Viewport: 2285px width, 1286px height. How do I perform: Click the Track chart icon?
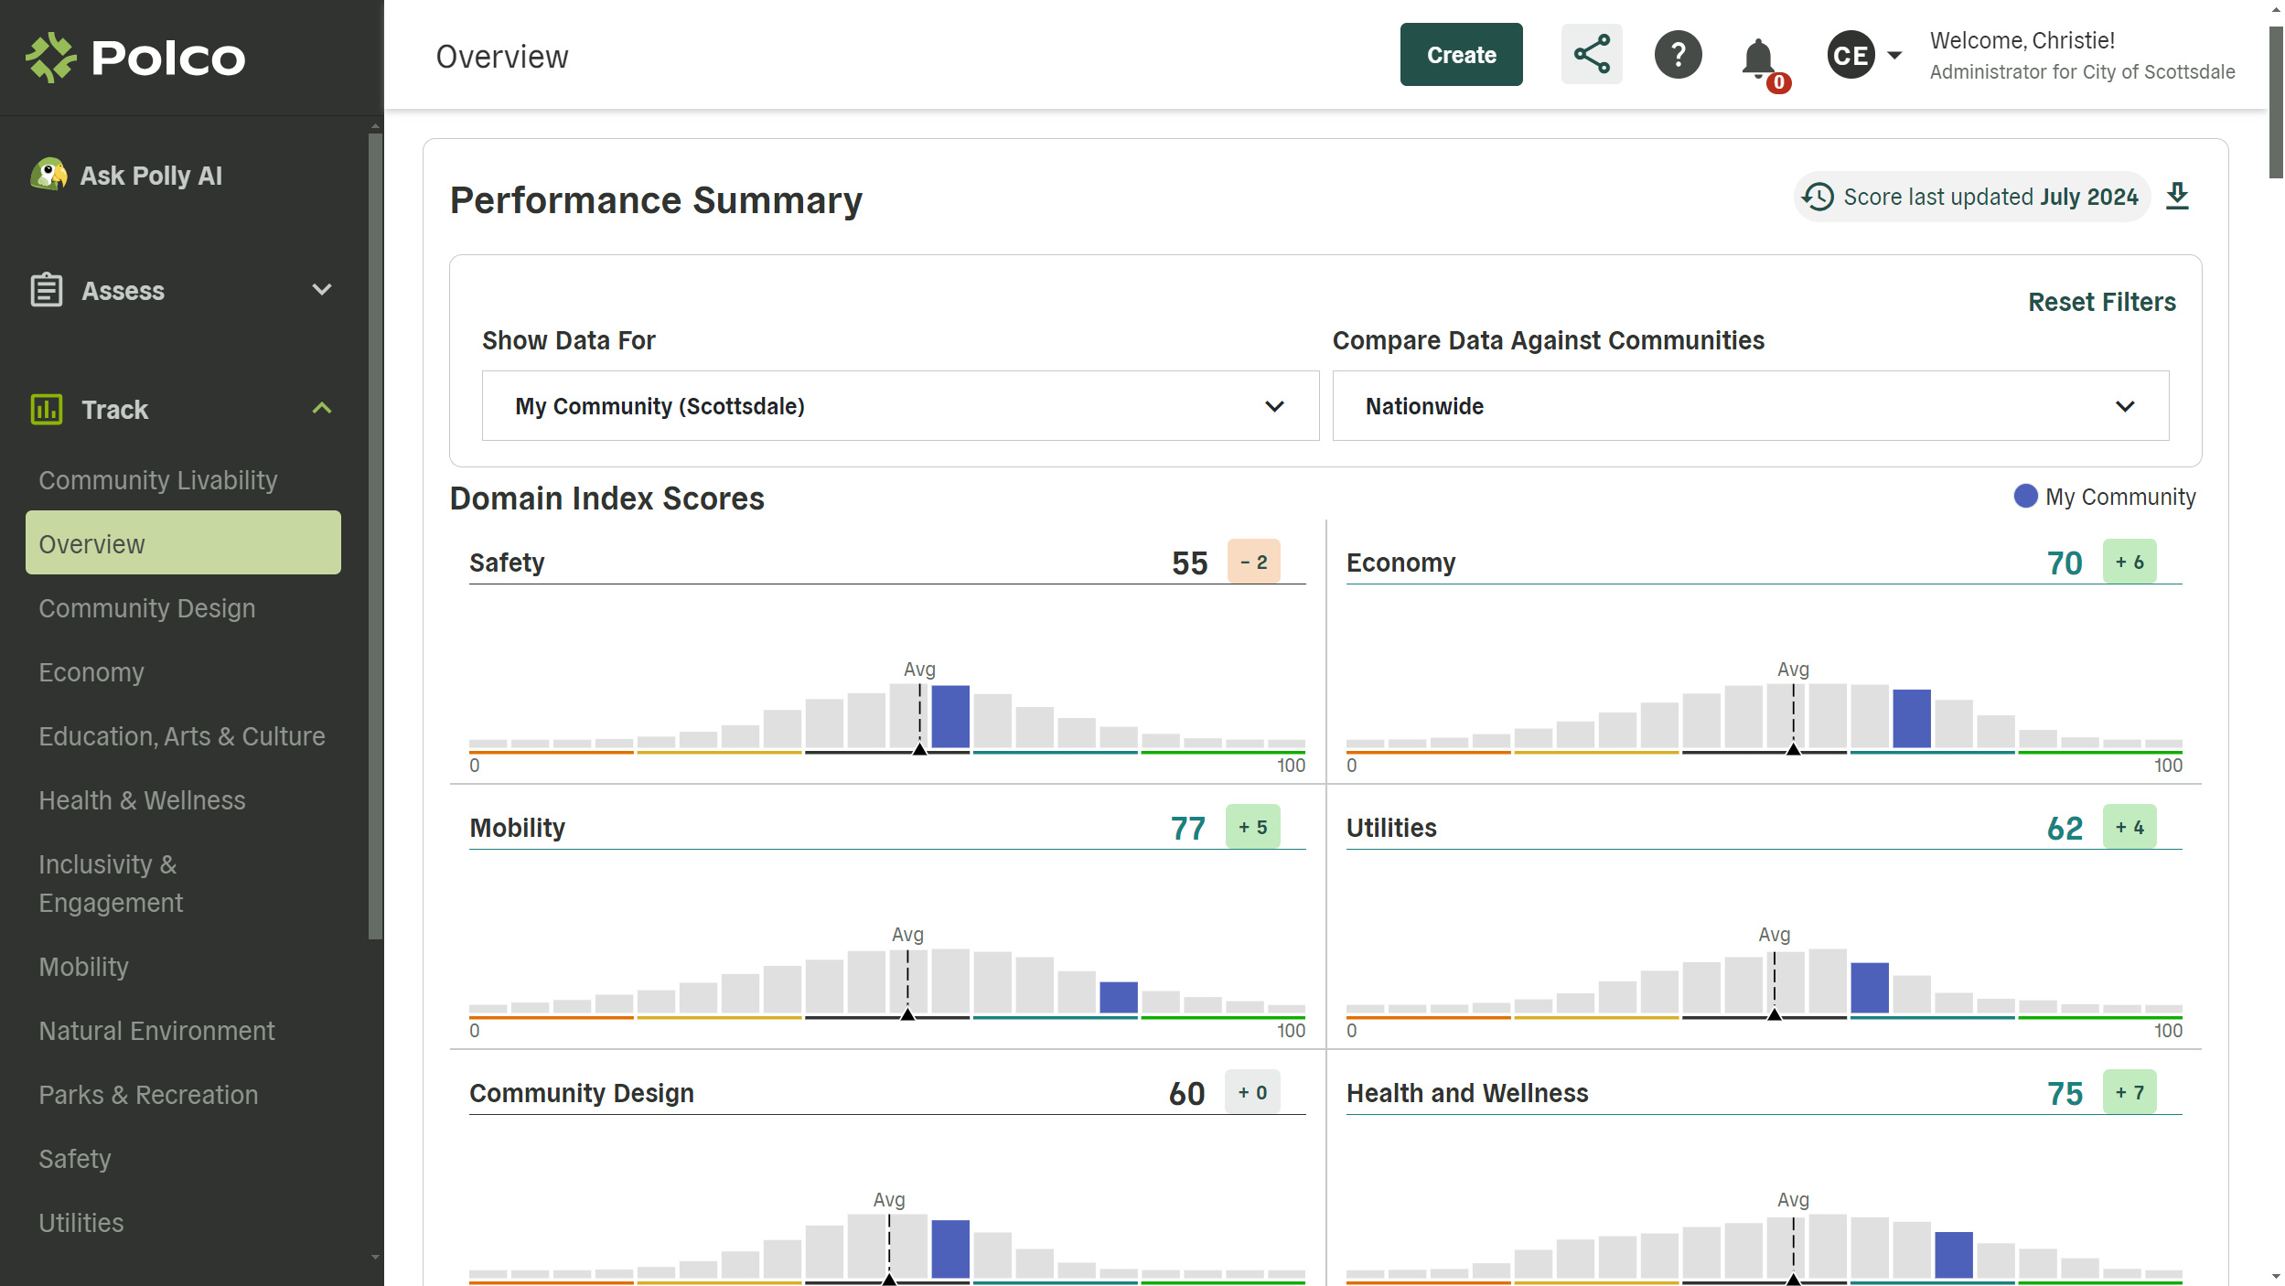[47, 409]
